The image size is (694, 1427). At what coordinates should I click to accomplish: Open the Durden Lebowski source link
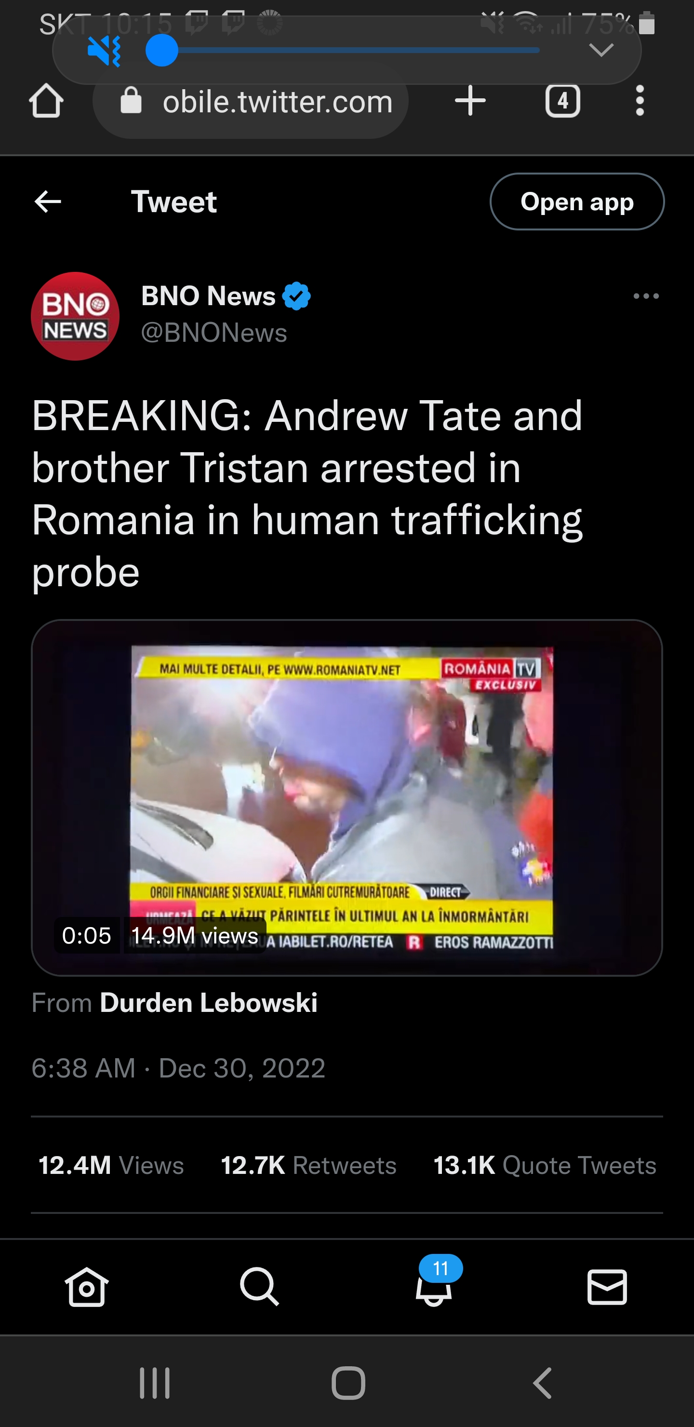(208, 1003)
